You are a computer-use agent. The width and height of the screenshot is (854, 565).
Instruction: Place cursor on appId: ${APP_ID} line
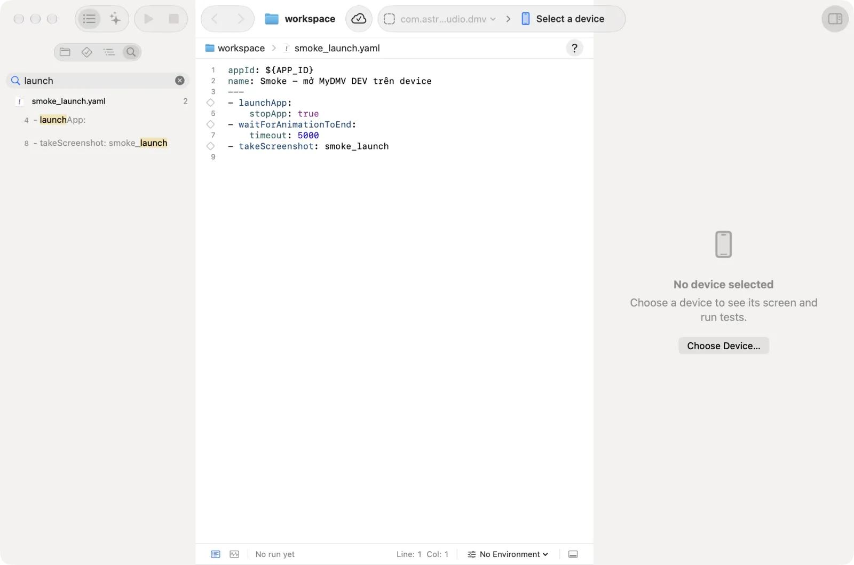click(x=271, y=70)
